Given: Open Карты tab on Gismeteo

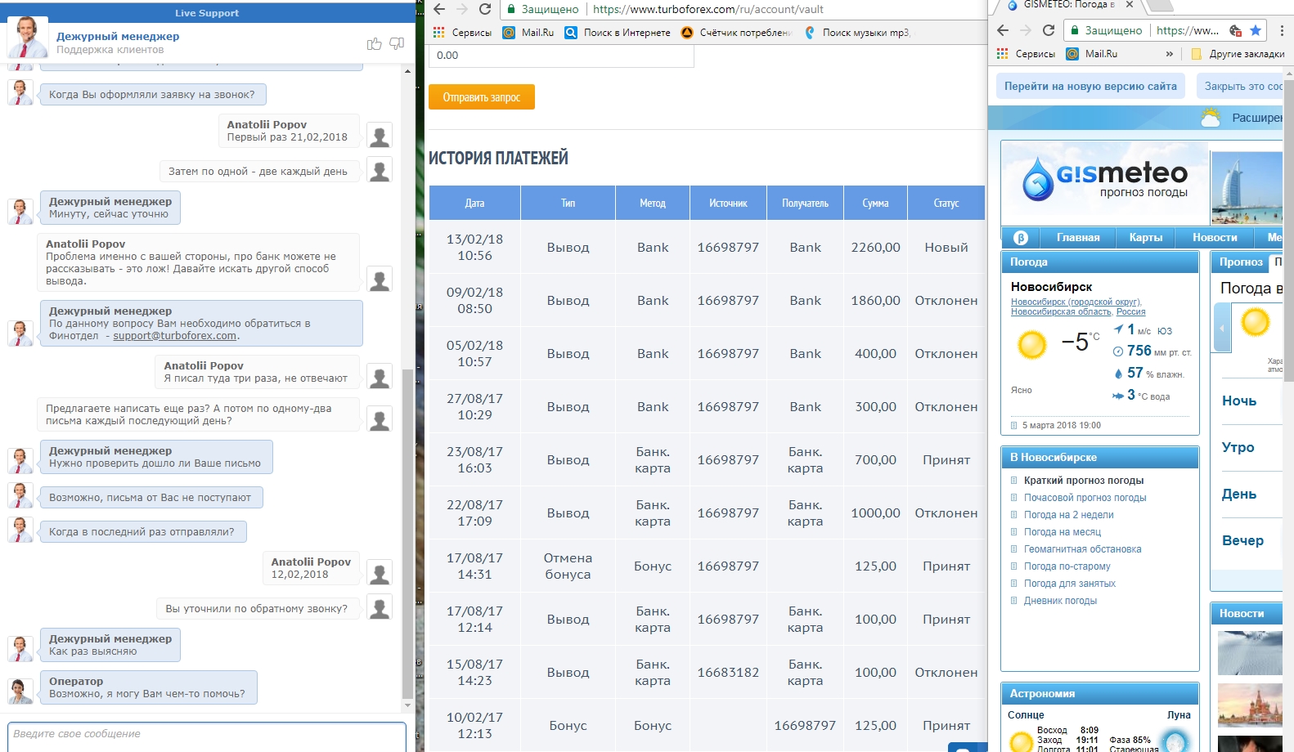Looking at the screenshot, I should 1146,238.
